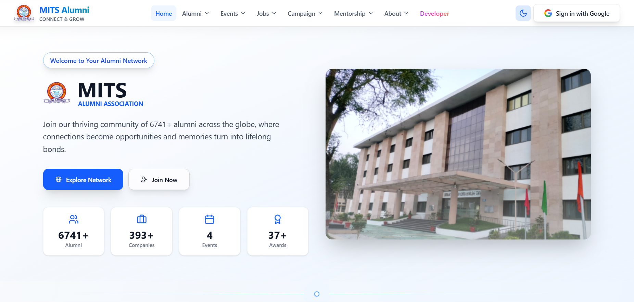Expand the Alumni dropdown menu

(195, 13)
